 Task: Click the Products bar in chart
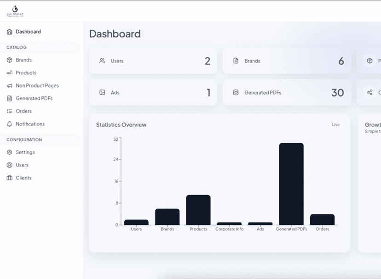click(x=198, y=210)
